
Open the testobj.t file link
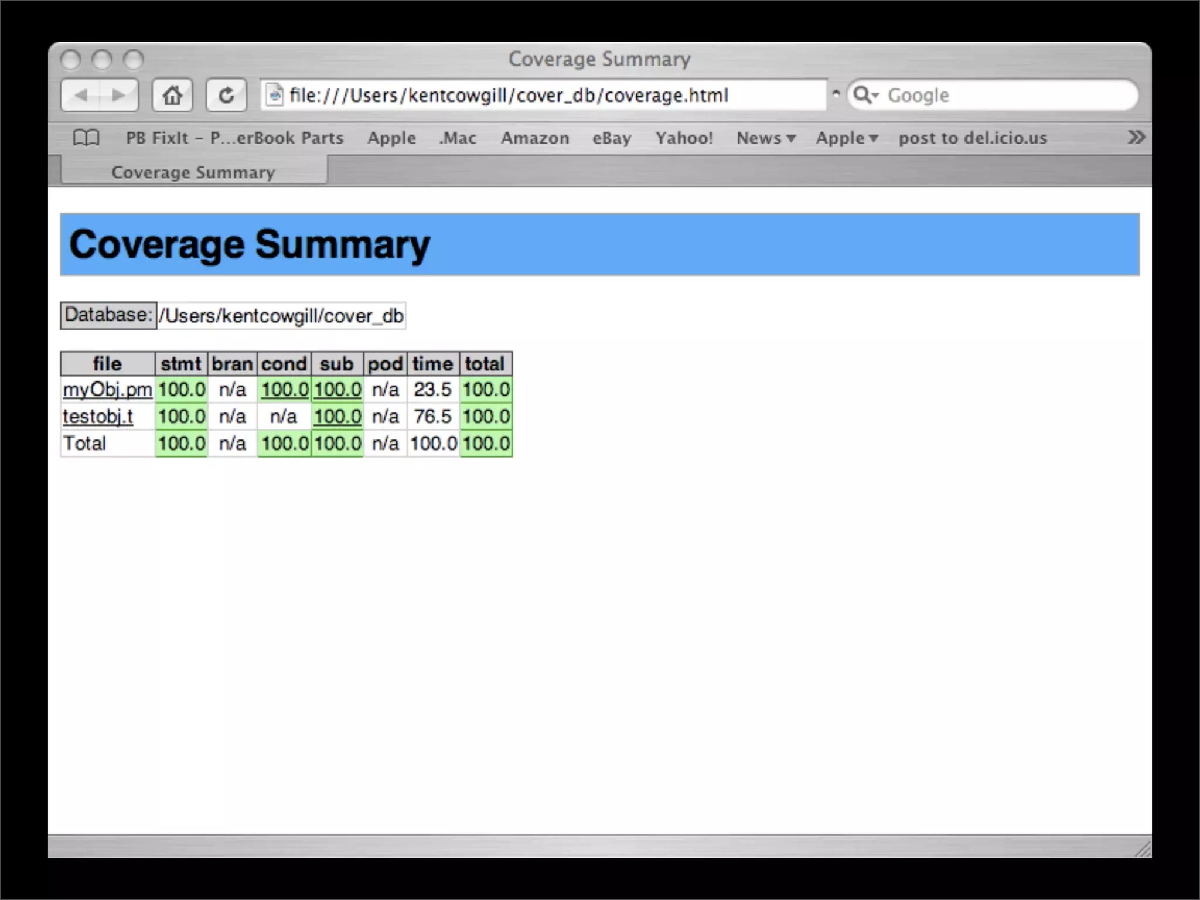(98, 417)
